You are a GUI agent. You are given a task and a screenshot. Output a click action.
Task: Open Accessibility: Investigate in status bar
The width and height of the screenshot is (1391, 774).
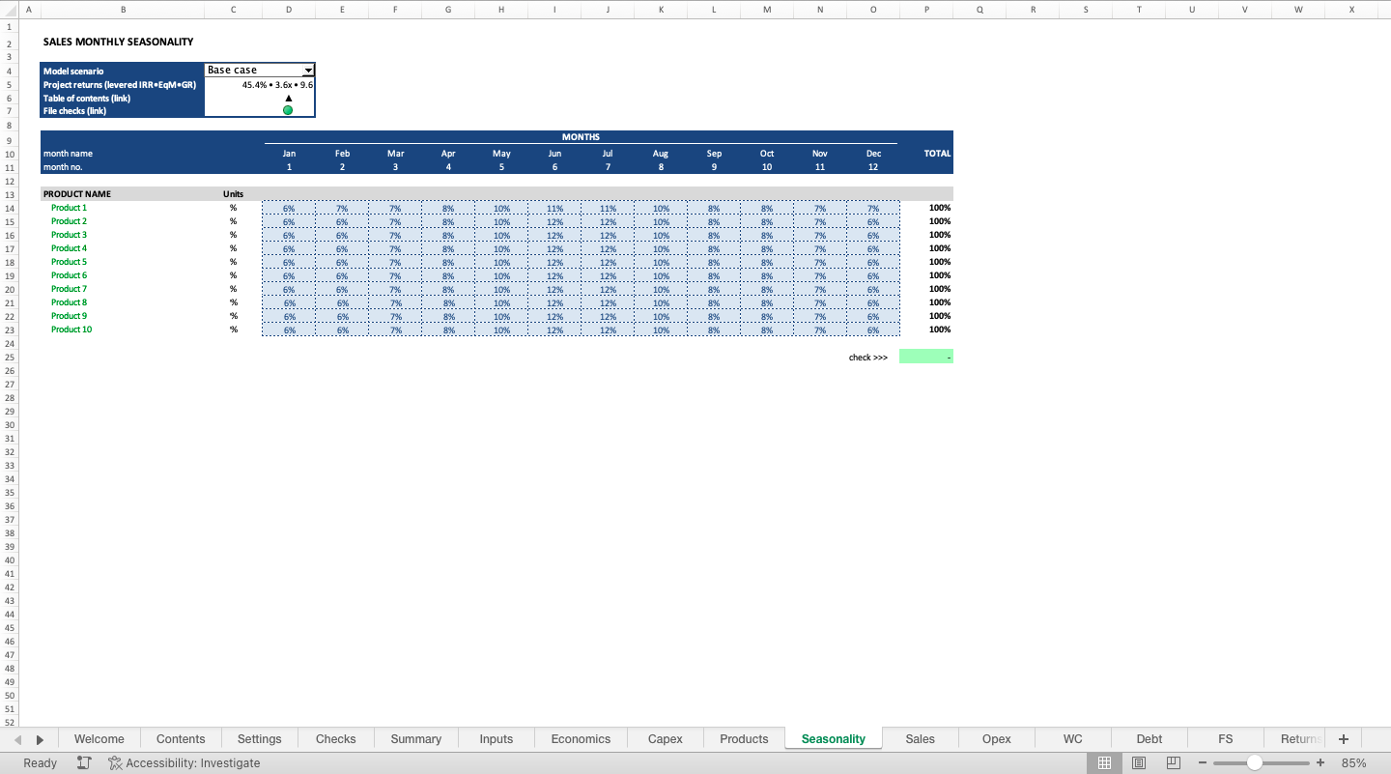coord(184,762)
